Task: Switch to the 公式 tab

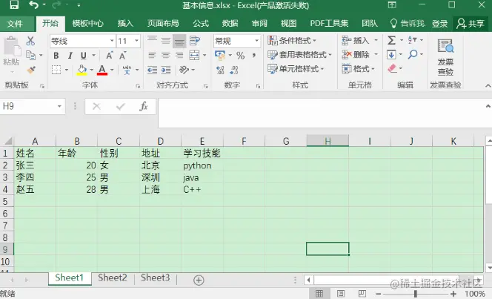Action: click(201, 24)
